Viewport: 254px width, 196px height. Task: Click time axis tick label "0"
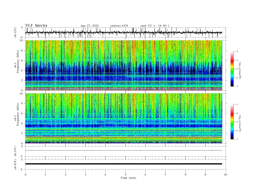tap(25, 175)
